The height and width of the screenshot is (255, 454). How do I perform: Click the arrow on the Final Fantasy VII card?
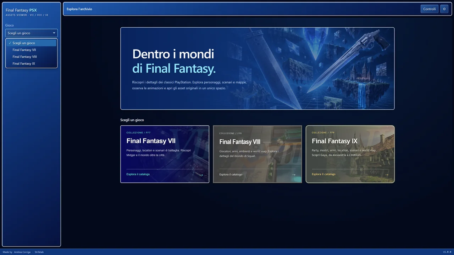tap(201, 175)
